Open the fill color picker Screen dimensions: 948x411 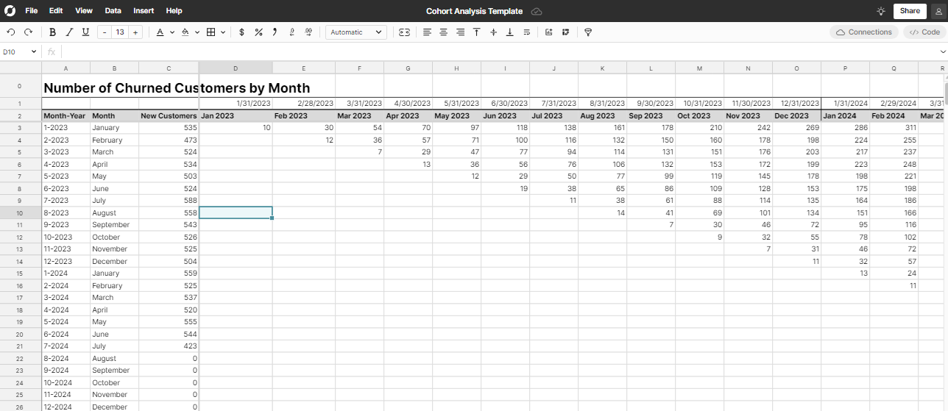coord(185,32)
